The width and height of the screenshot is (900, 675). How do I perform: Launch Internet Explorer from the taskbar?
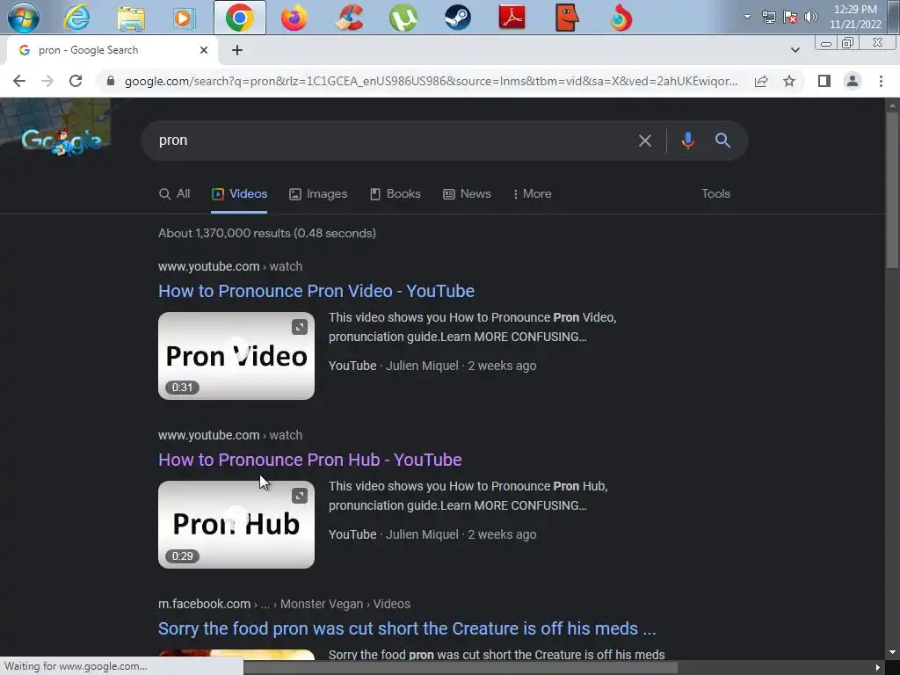pos(76,18)
